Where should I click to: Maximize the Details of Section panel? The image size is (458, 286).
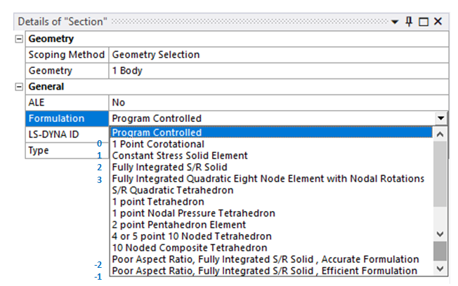(424, 22)
